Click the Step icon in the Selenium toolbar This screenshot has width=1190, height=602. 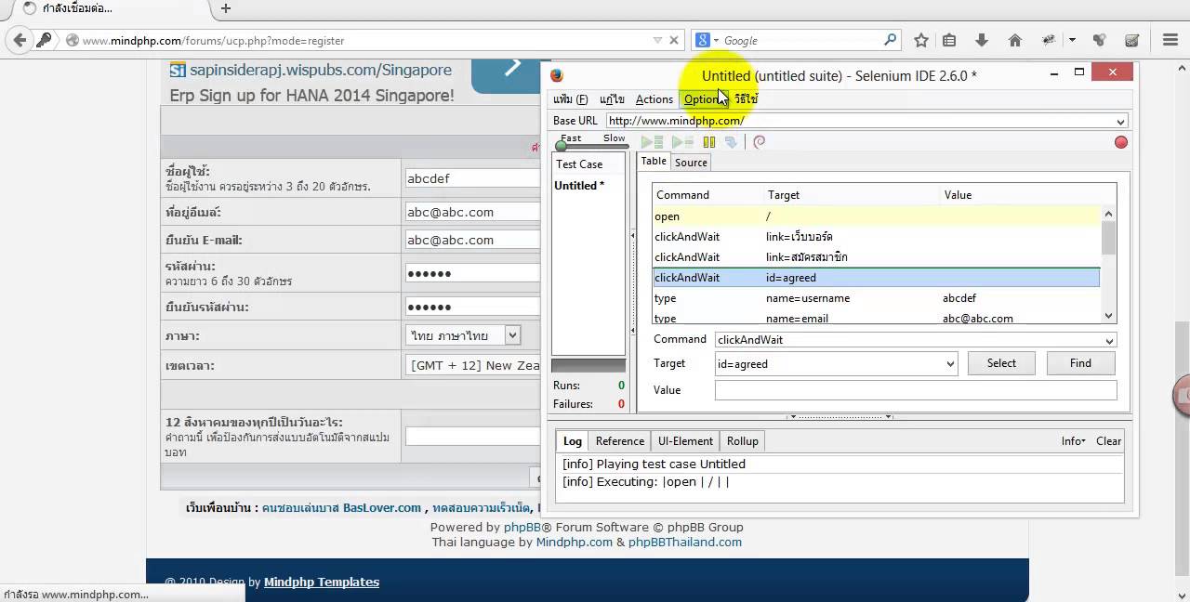pos(731,142)
